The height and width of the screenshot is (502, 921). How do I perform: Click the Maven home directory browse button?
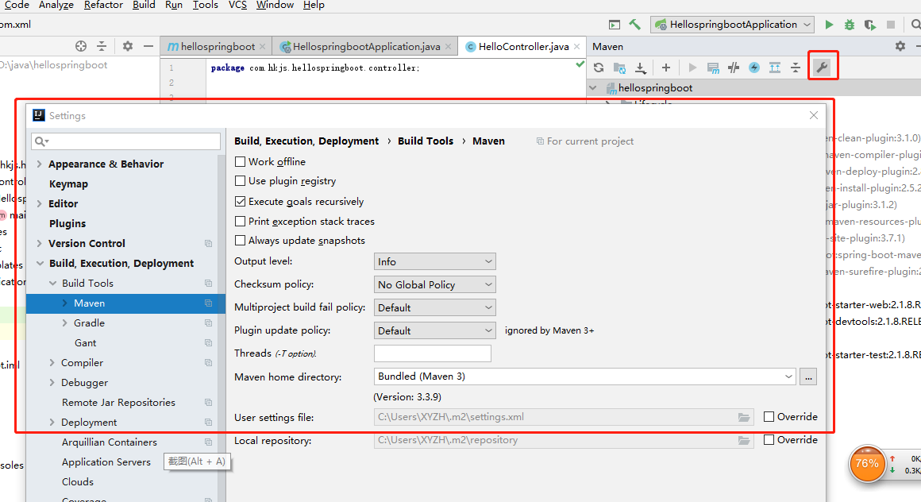(x=808, y=376)
